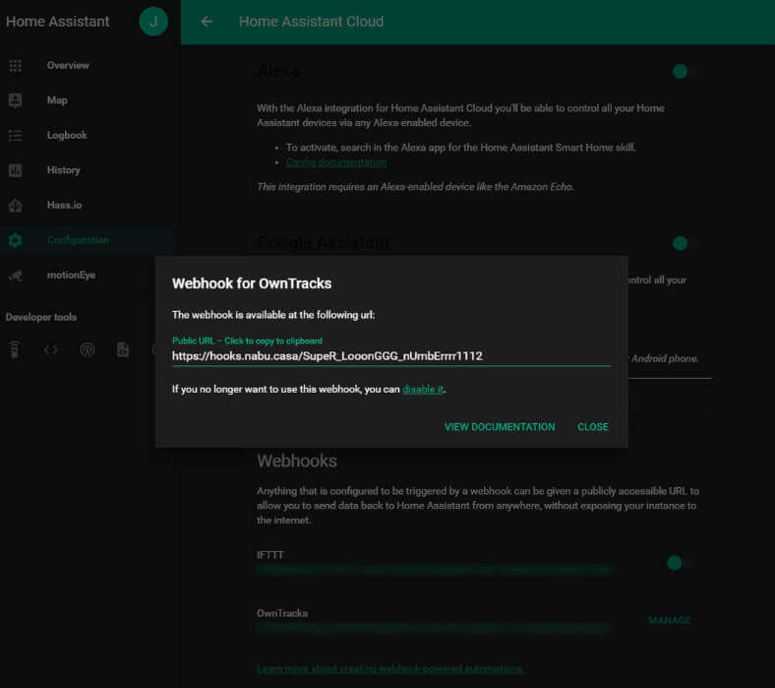Viewport: 775px width, 688px height.
Task: Click the Home Assistant Cloud header title
Action: point(312,22)
